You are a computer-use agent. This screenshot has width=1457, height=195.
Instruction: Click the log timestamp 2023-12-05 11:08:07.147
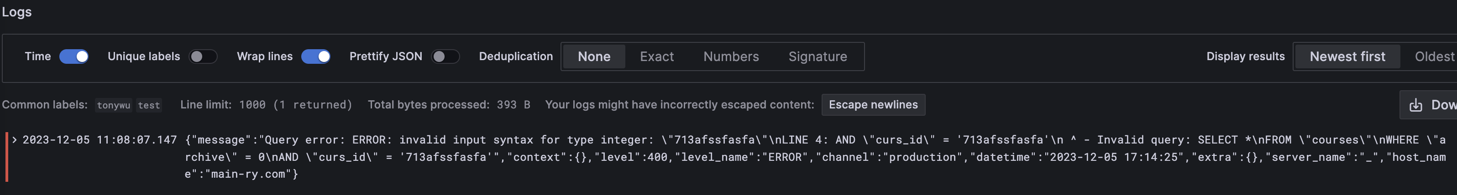click(x=100, y=139)
